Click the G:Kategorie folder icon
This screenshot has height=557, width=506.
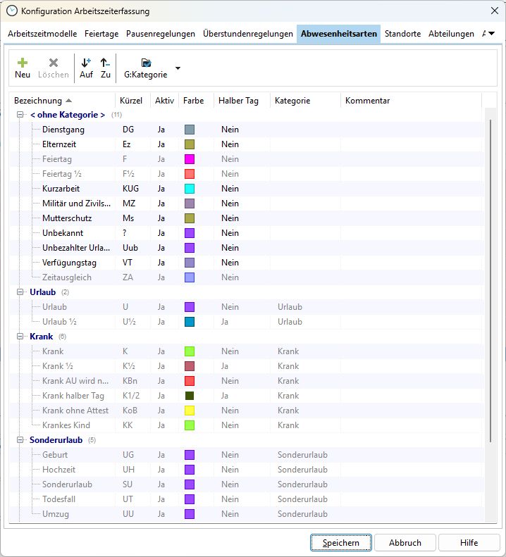click(x=146, y=63)
